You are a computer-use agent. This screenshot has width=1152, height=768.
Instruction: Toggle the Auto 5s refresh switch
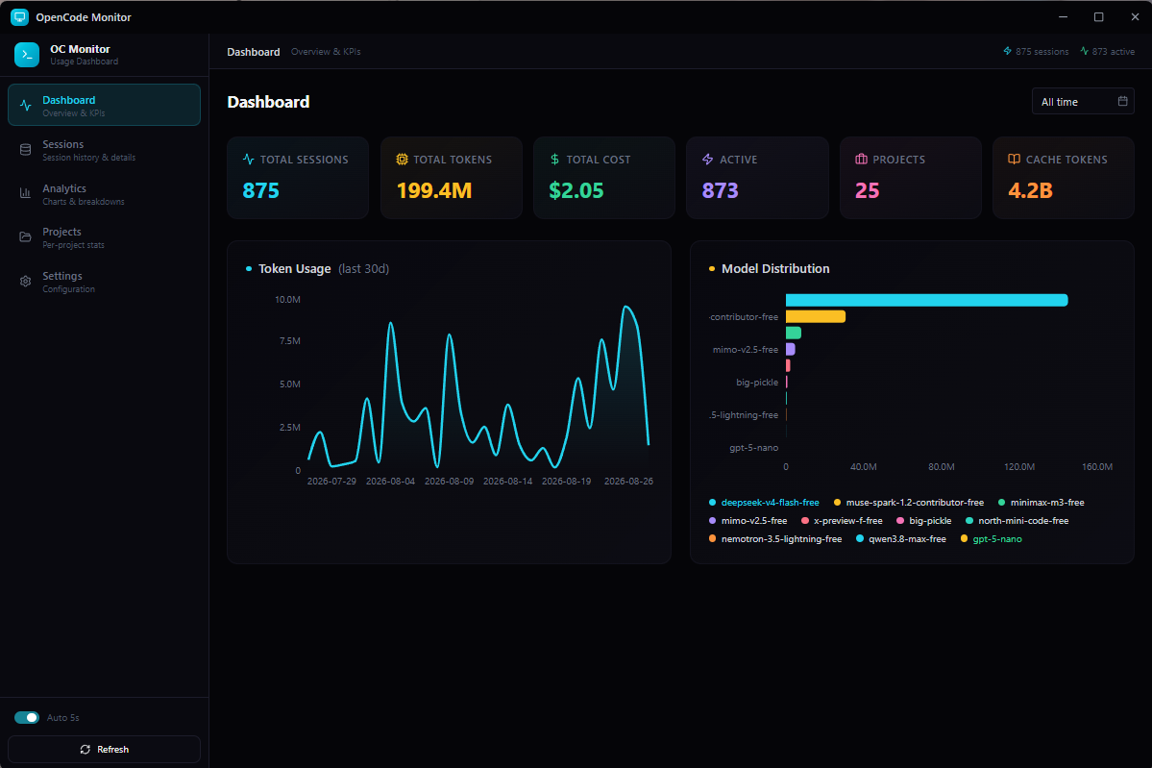click(x=27, y=718)
